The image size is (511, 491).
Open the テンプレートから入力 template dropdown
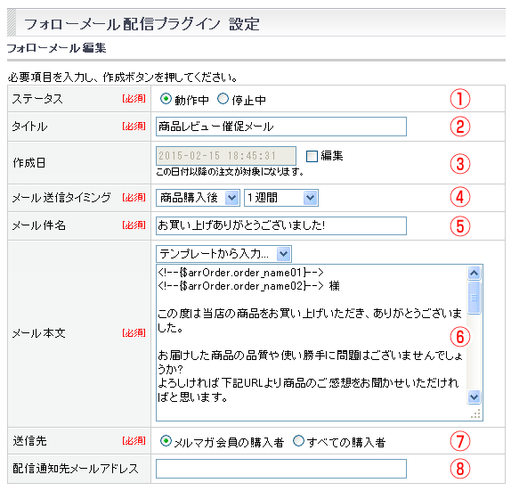223,254
